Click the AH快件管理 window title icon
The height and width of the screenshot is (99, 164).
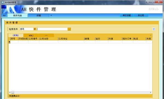click(3, 2)
